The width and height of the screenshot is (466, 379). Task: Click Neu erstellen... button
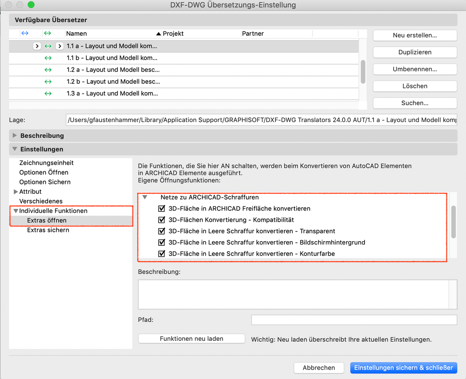(x=415, y=35)
